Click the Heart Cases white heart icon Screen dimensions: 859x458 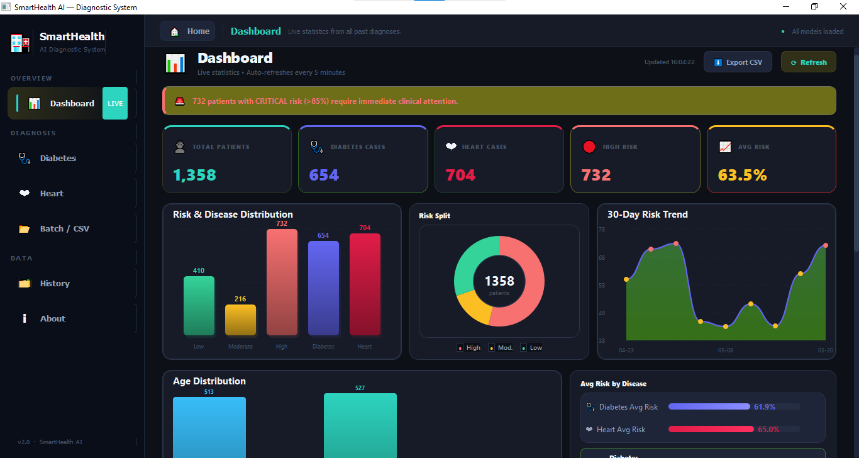pyautogui.click(x=451, y=147)
